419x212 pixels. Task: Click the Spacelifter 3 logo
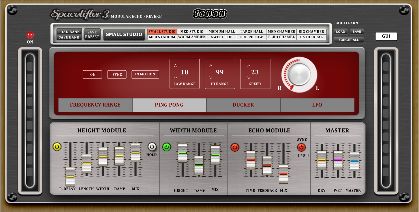pos(80,14)
